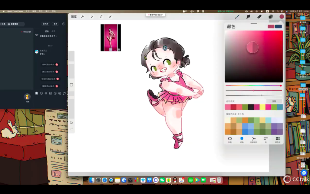
Task: Click the undo arrow on sidebar
Action: 71,122
